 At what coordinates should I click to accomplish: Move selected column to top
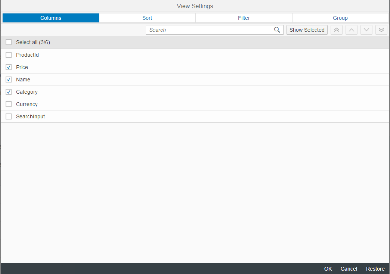point(337,30)
